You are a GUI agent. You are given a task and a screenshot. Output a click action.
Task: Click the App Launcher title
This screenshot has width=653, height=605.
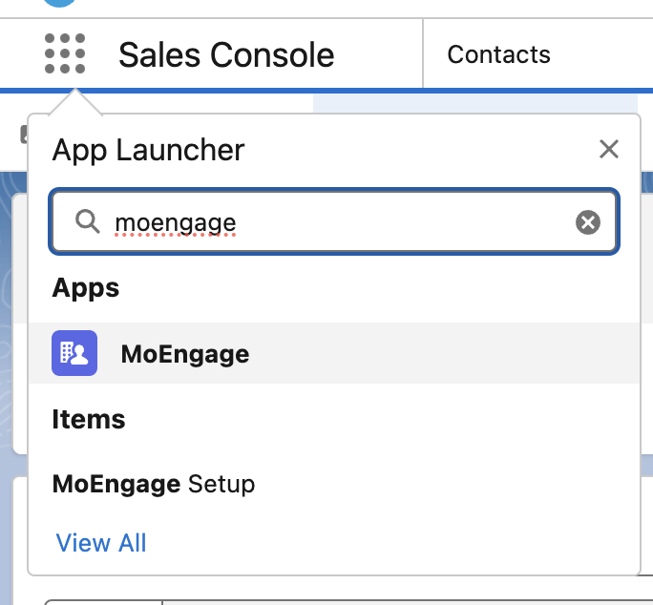click(x=148, y=151)
